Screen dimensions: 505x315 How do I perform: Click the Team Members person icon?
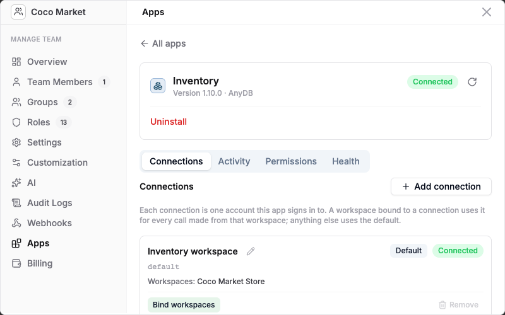pos(16,82)
